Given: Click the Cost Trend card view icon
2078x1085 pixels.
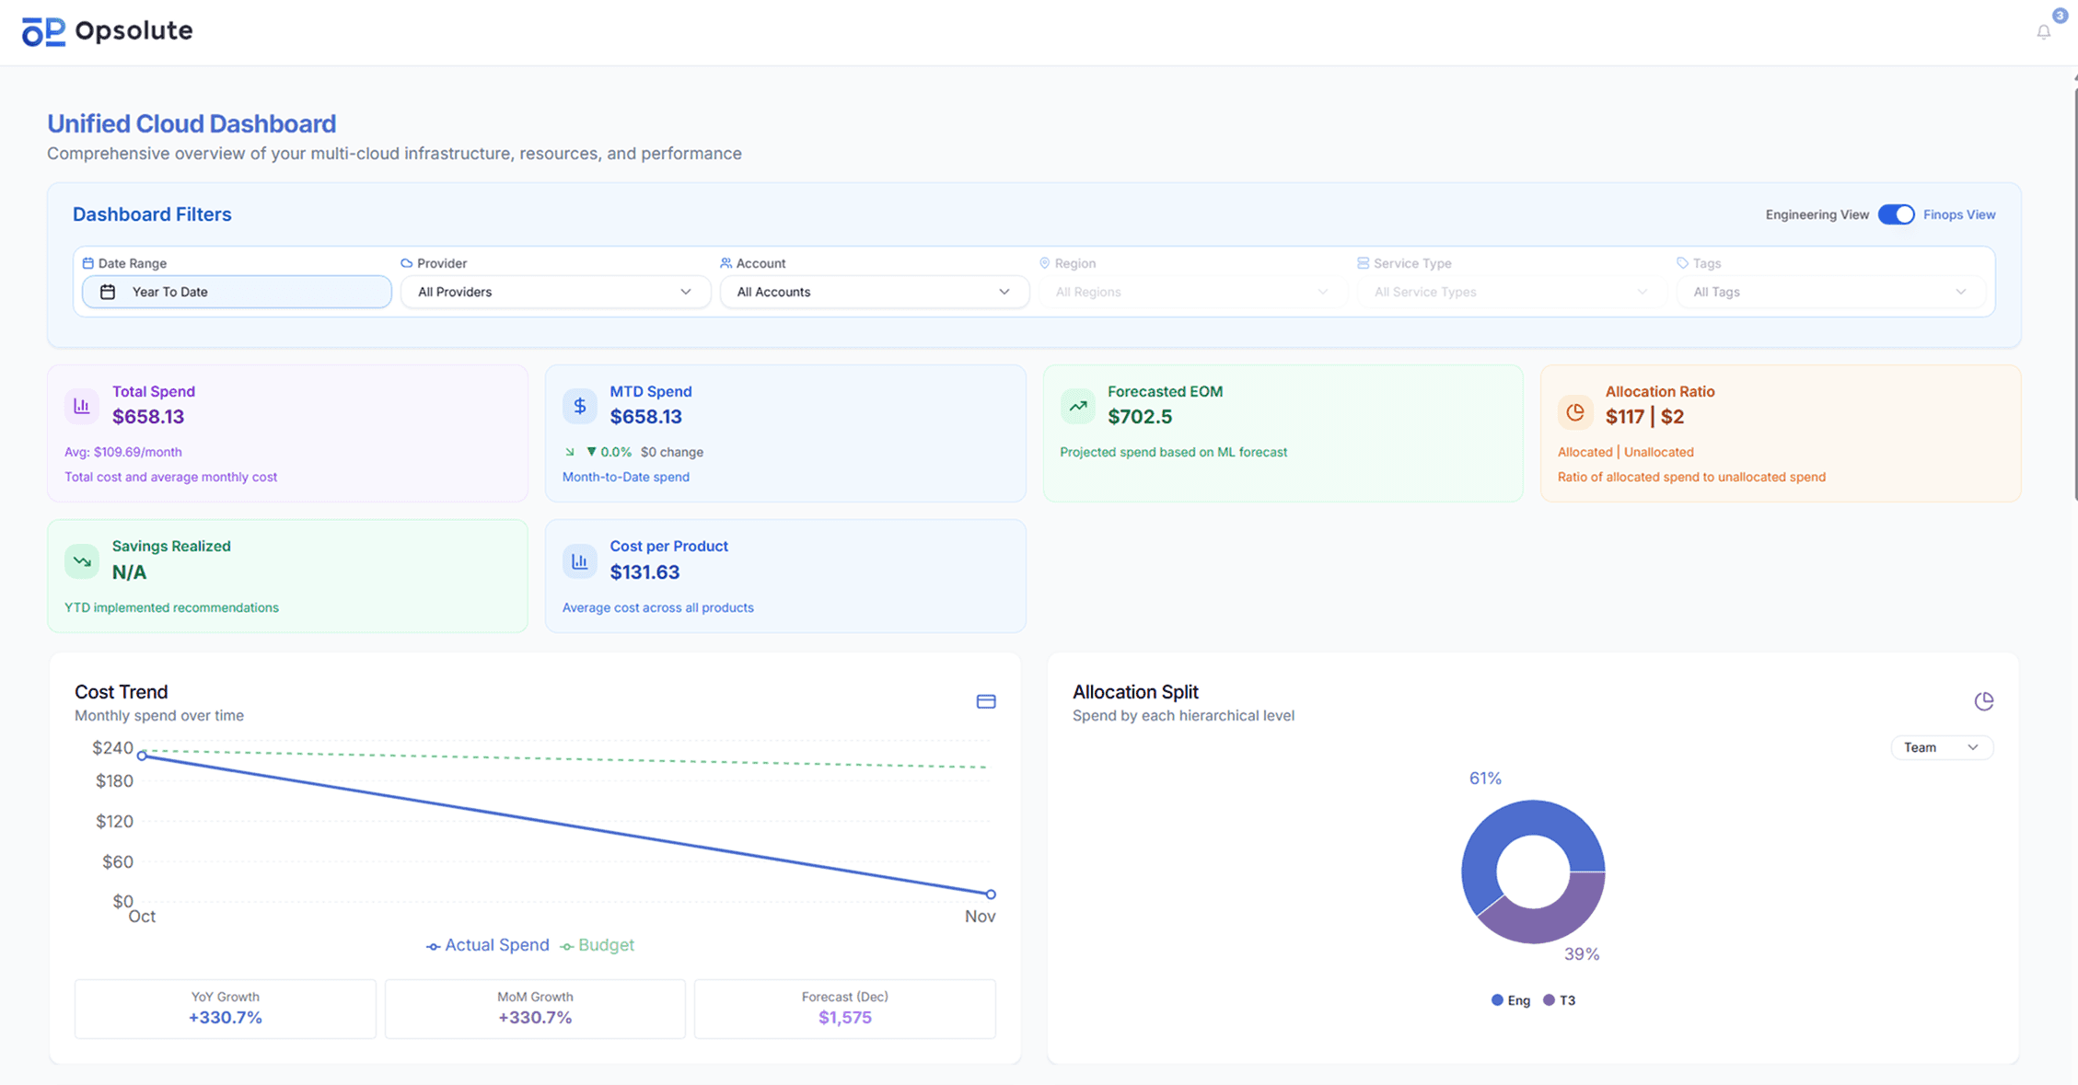Looking at the screenshot, I should [x=985, y=701].
